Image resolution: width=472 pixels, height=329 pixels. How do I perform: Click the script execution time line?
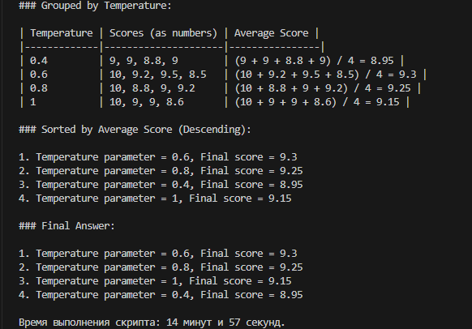click(x=152, y=323)
